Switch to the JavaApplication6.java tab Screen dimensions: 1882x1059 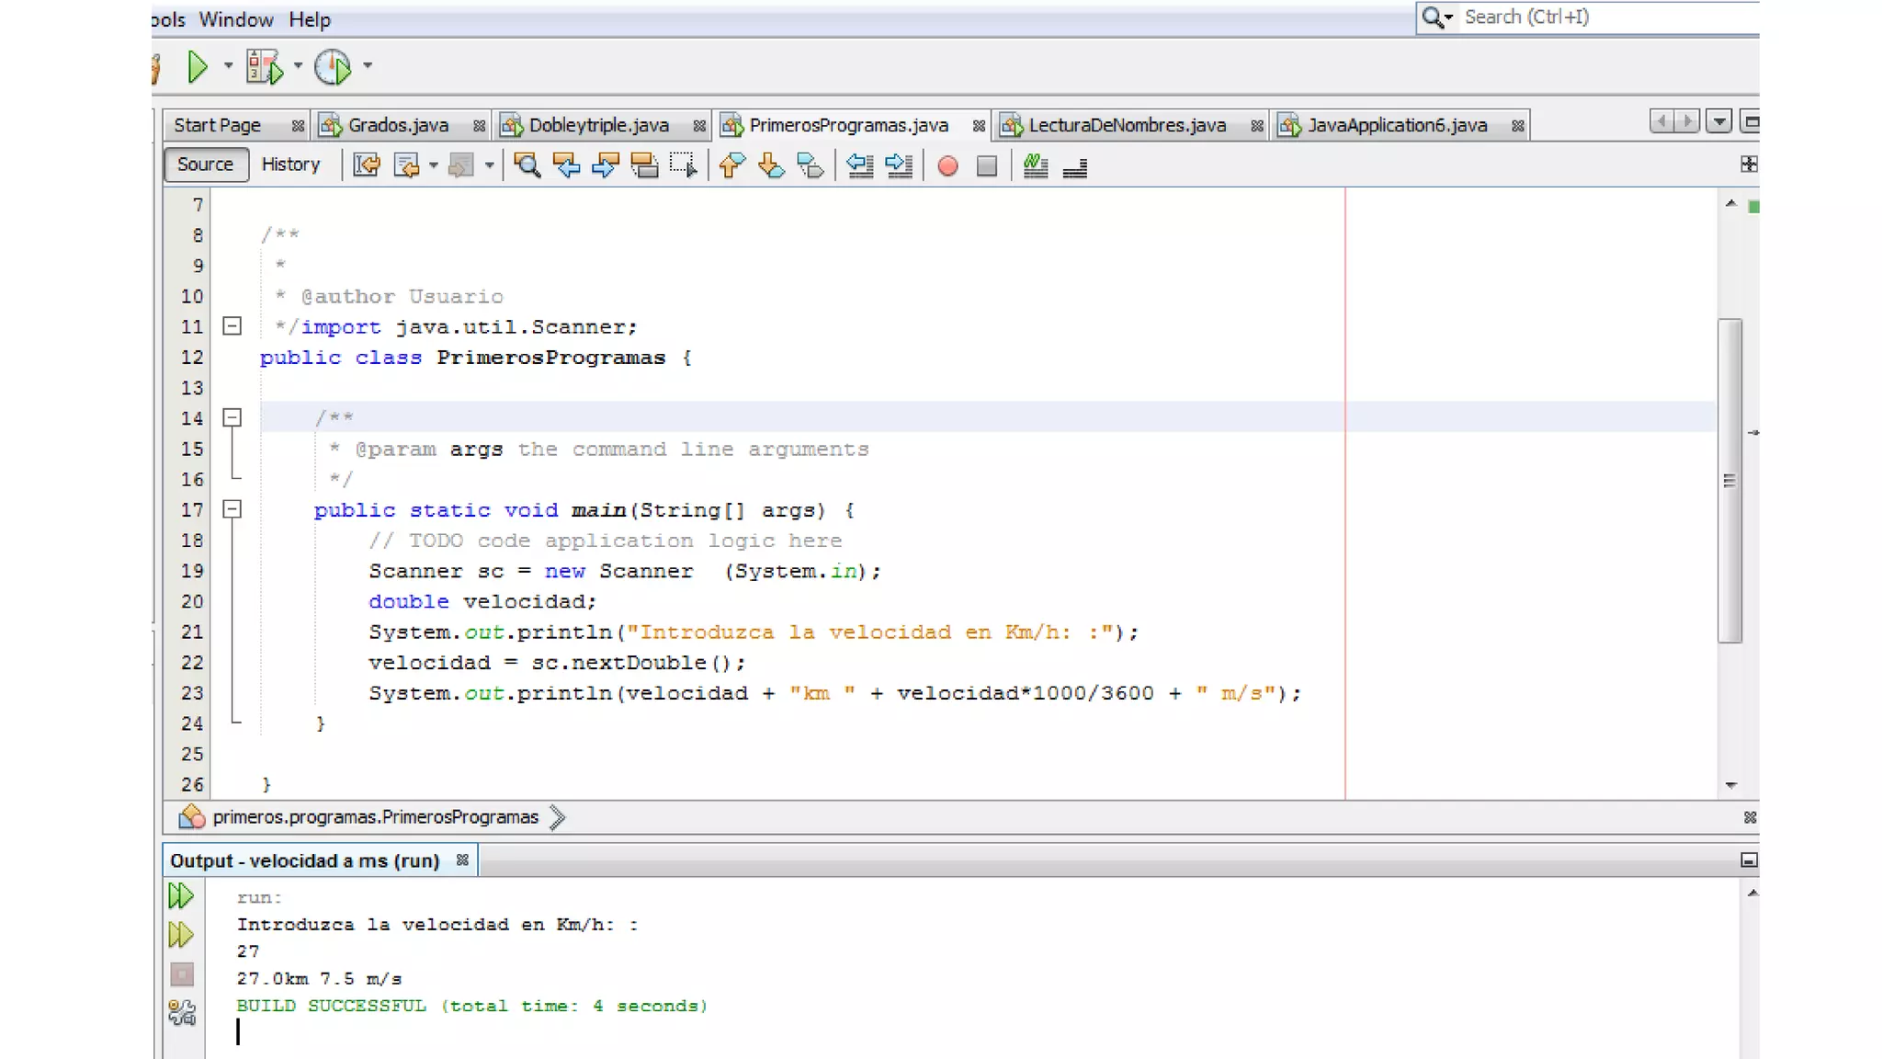pos(1397,125)
